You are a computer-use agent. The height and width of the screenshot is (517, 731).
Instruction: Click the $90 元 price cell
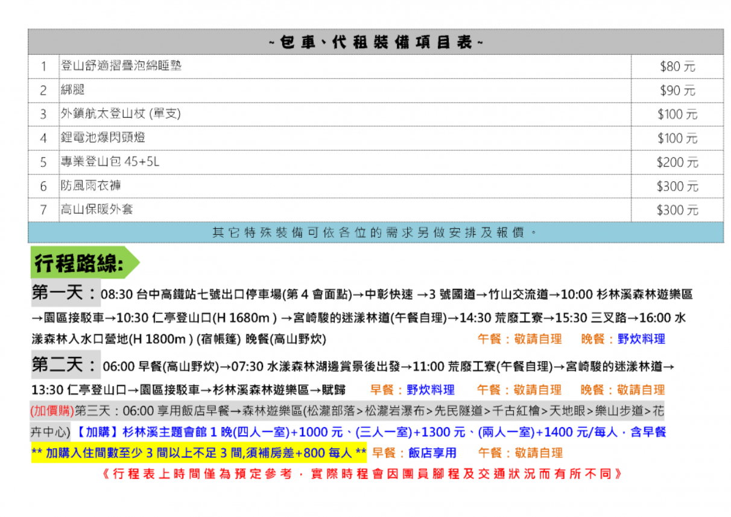click(677, 90)
